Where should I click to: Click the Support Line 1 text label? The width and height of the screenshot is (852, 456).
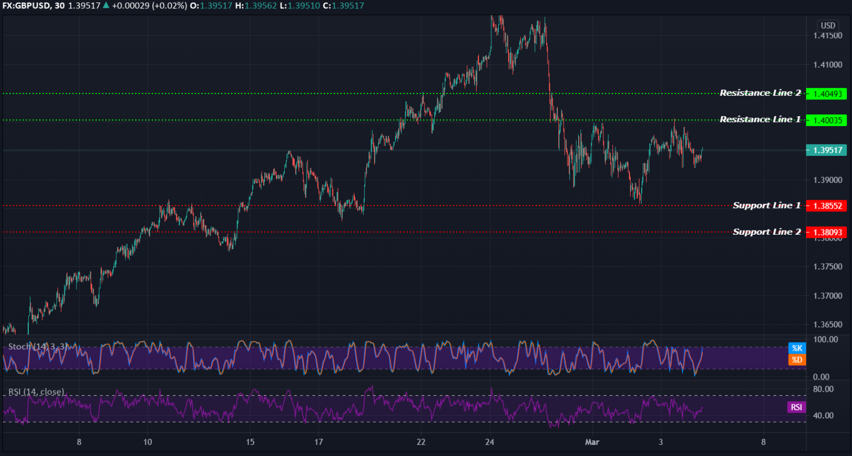pyautogui.click(x=767, y=206)
